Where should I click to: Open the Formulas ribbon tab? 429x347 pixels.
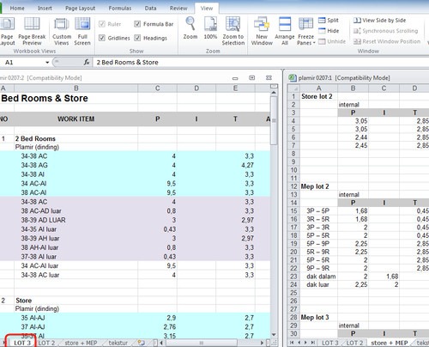(x=120, y=8)
